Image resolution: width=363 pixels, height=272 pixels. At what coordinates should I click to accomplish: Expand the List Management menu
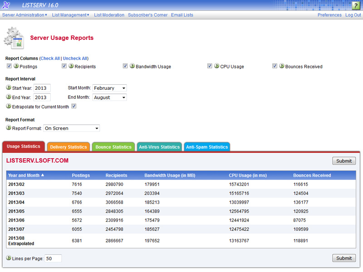[x=70, y=15]
